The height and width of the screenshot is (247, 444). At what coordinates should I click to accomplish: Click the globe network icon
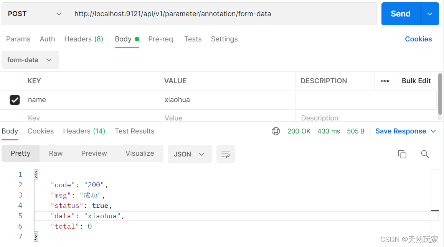[x=276, y=131]
